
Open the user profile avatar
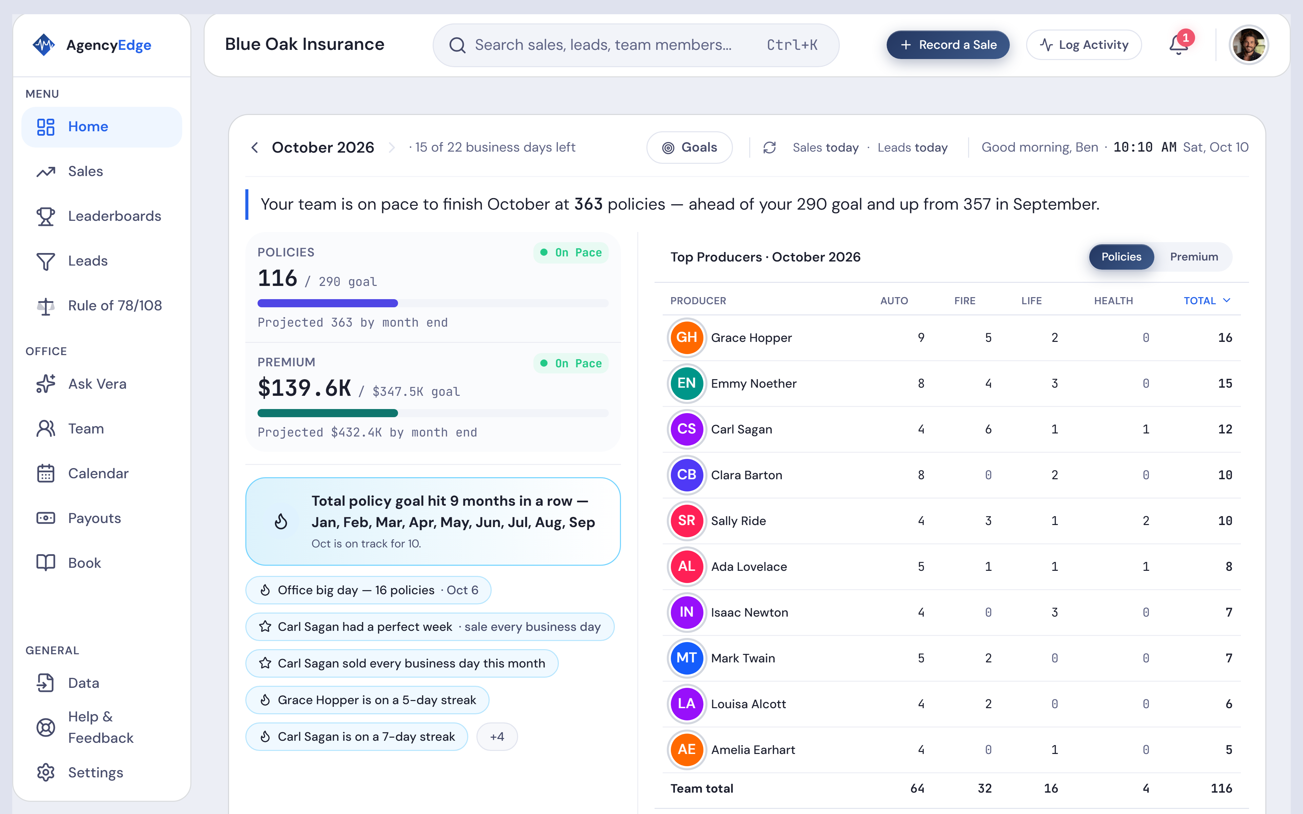[x=1249, y=45]
